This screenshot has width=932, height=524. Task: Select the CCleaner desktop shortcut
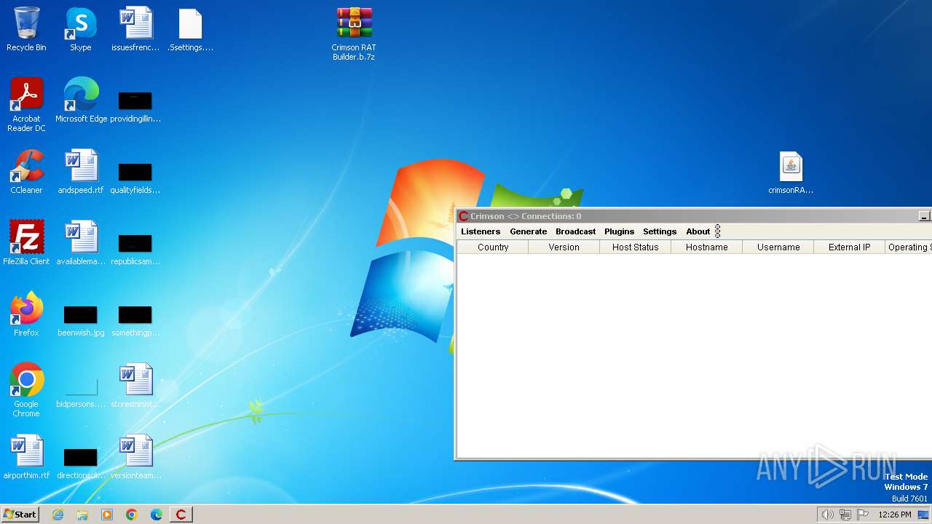click(x=26, y=172)
